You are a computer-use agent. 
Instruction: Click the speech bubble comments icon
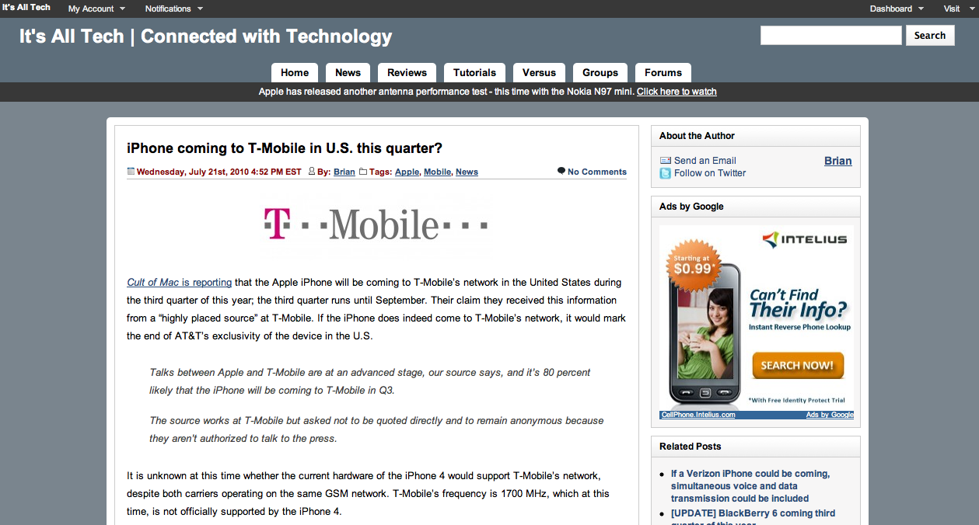[561, 172]
